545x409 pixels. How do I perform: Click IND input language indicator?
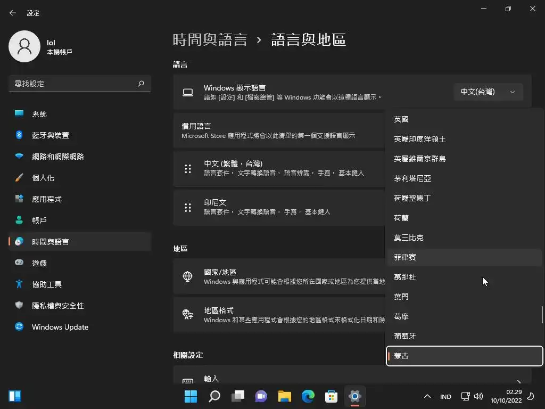click(445, 396)
